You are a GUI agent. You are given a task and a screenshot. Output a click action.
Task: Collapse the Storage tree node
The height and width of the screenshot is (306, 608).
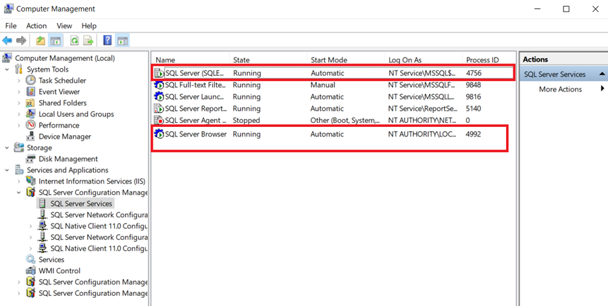point(7,148)
